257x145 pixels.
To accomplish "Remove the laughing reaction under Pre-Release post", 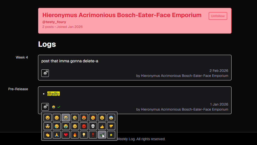I will 53,107.
